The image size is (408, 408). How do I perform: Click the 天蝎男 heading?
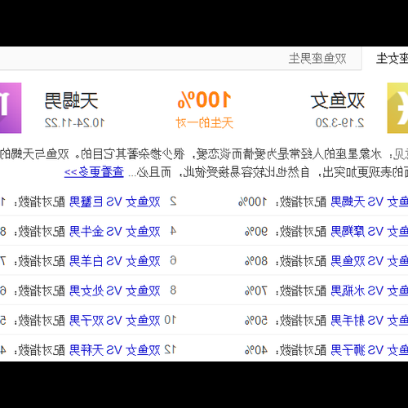71,100
